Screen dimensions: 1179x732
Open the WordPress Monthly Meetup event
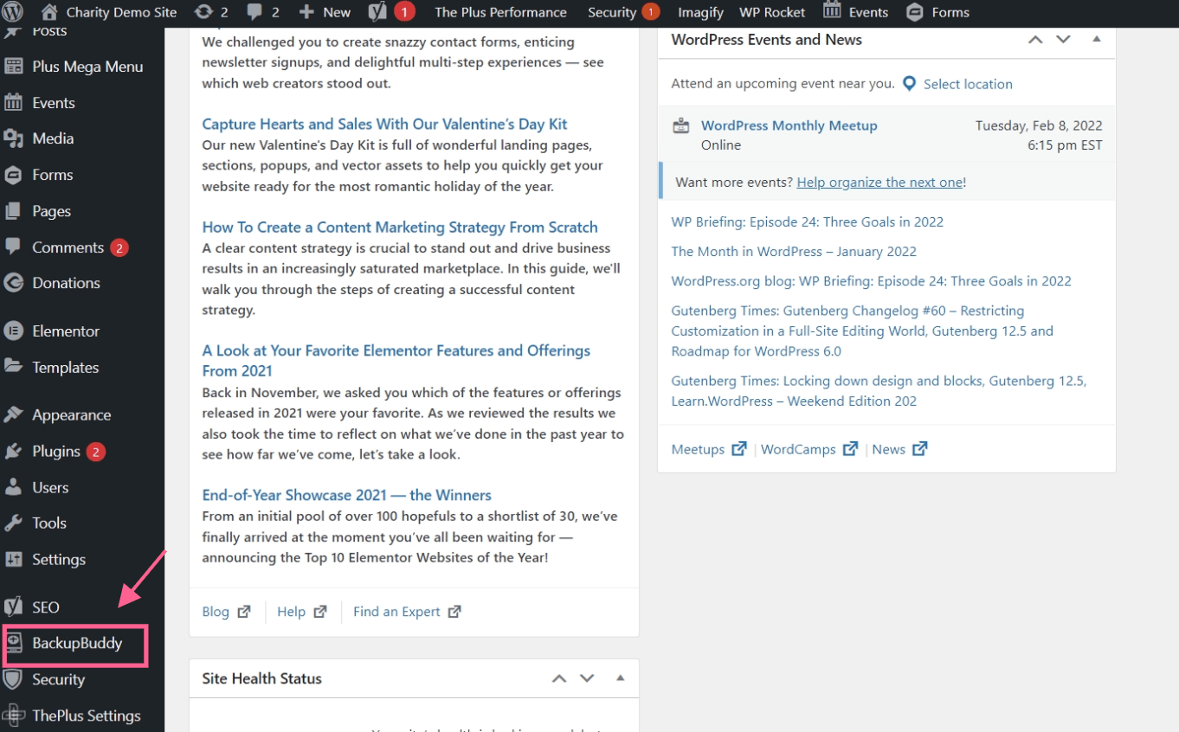[x=789, y=125]
